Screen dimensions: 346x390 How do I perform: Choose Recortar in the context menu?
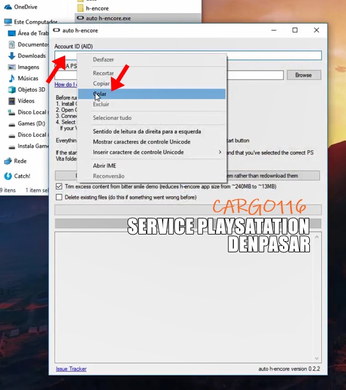(x=152, y=73)
